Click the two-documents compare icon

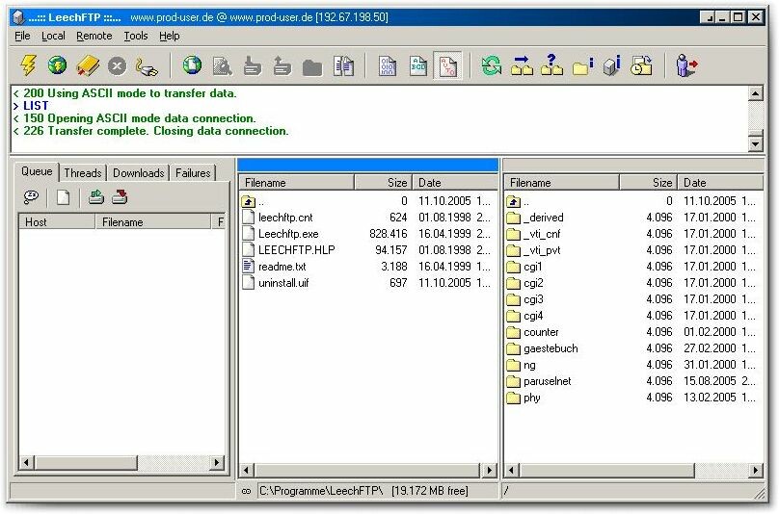(343, 65)
